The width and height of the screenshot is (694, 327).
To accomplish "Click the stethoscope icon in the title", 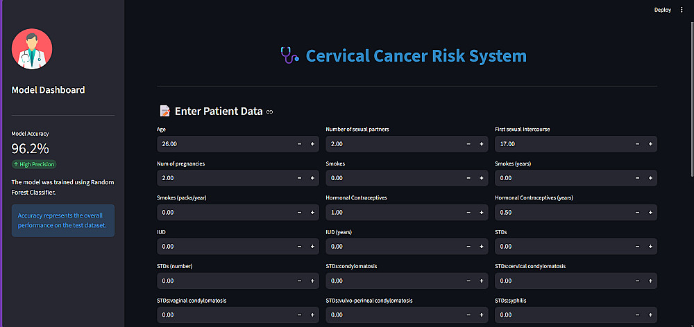I will coord(289,55).
